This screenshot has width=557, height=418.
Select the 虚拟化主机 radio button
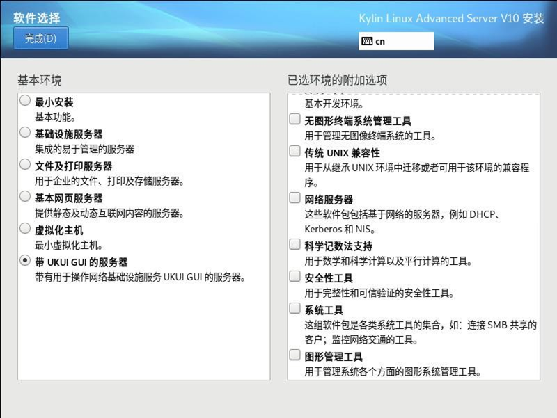pyautogui.click(x=25, y=228)
